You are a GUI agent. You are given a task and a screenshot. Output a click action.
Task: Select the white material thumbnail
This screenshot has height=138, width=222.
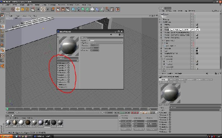(21, 123)
